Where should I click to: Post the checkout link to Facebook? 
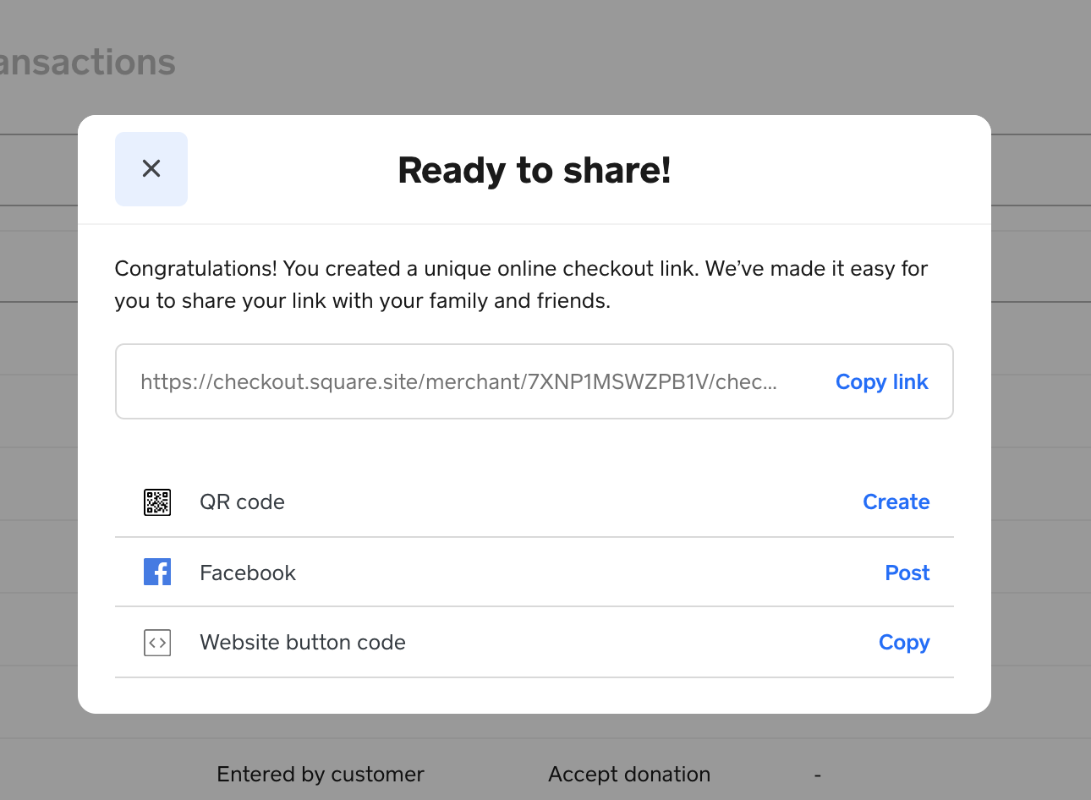(x=907, y=573)
